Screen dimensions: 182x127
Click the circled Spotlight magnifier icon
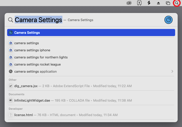(x=176, y=3)
